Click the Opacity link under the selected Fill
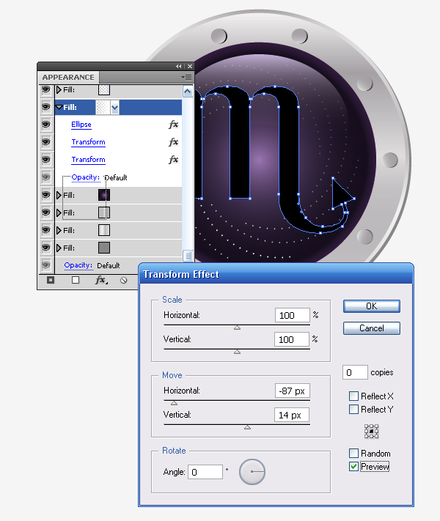 pyautogui.click(x=86, y=177)
